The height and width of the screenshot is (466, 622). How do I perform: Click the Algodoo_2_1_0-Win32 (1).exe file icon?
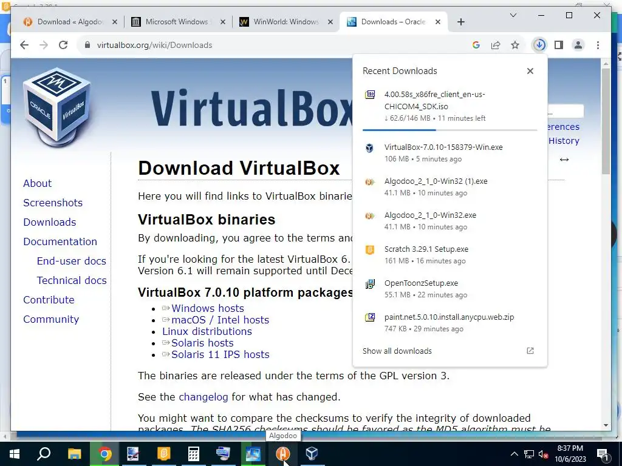tap(370, 182)
